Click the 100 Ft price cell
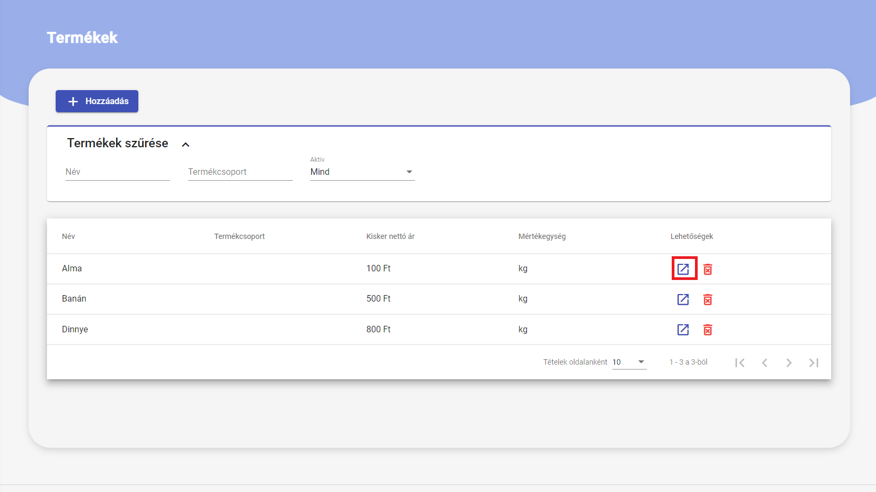 [378, 269]
